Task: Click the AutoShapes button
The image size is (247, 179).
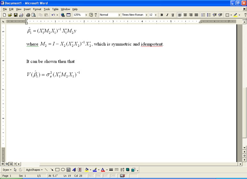Action: (x=34, y=170)
